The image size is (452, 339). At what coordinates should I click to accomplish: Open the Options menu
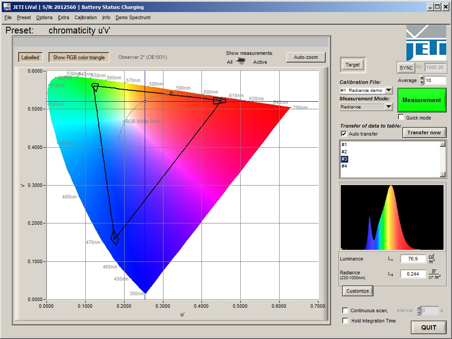tap(44, 17)
